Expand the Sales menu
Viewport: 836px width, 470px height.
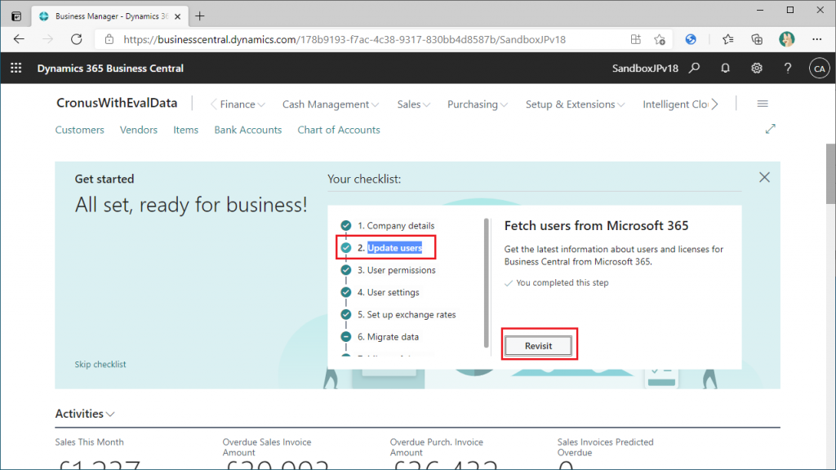(x=413, y=104)
